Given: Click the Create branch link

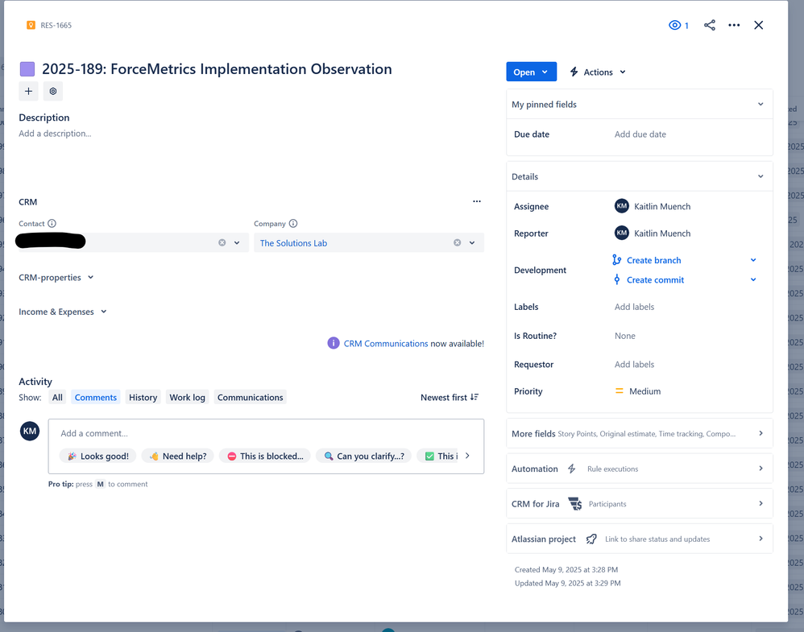Looking at the screenshot, I should (653, 260).
